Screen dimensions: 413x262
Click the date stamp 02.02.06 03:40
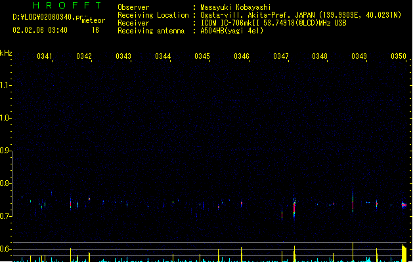[x=40, y=30]
